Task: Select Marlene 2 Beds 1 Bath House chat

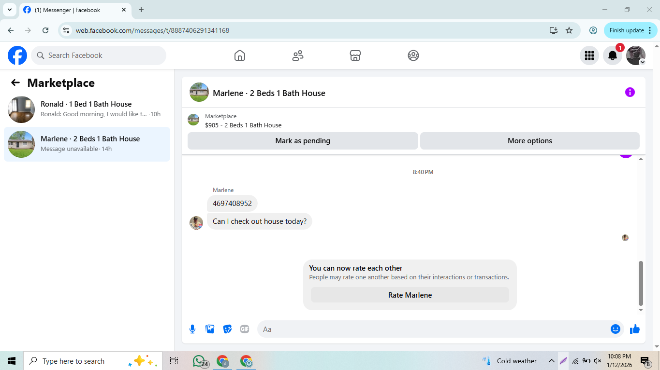Action: tap(87, 144)
